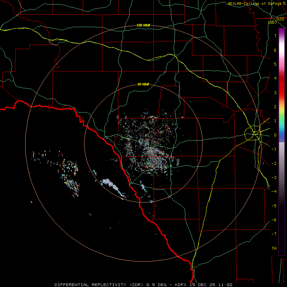Click the "TH" threshold label on legend
The height and width of the screenshot is (287, 287).
click(x=274, y=248)
